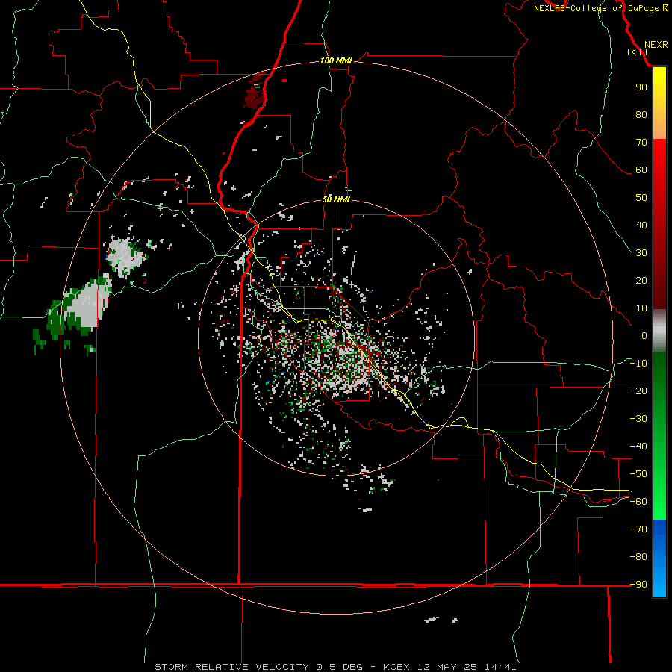Image resolution: width=672 pixels, height=672 pixels.
Task: Click the "100 NMI" range ring label
Action: 336,61
